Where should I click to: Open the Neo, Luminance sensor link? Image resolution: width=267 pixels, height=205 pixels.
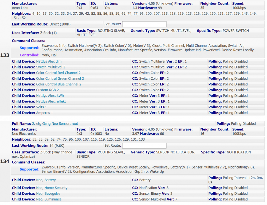tap(49, 199)
